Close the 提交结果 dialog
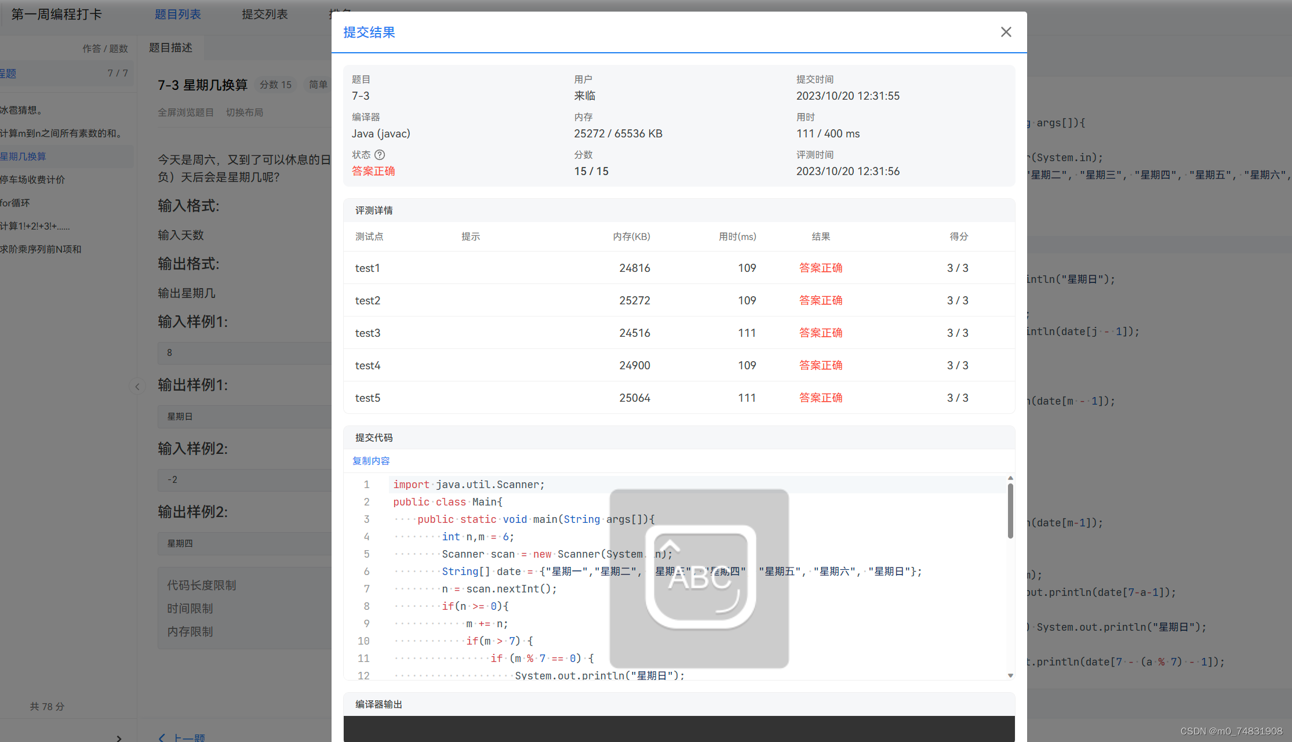 click(x=1006, y=32)
